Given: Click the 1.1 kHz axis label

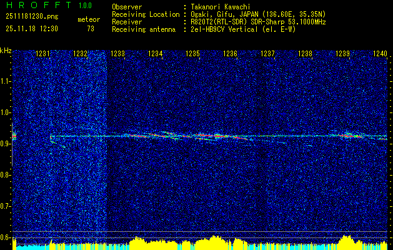Looking at the screenshot, I should pos(5,81).
